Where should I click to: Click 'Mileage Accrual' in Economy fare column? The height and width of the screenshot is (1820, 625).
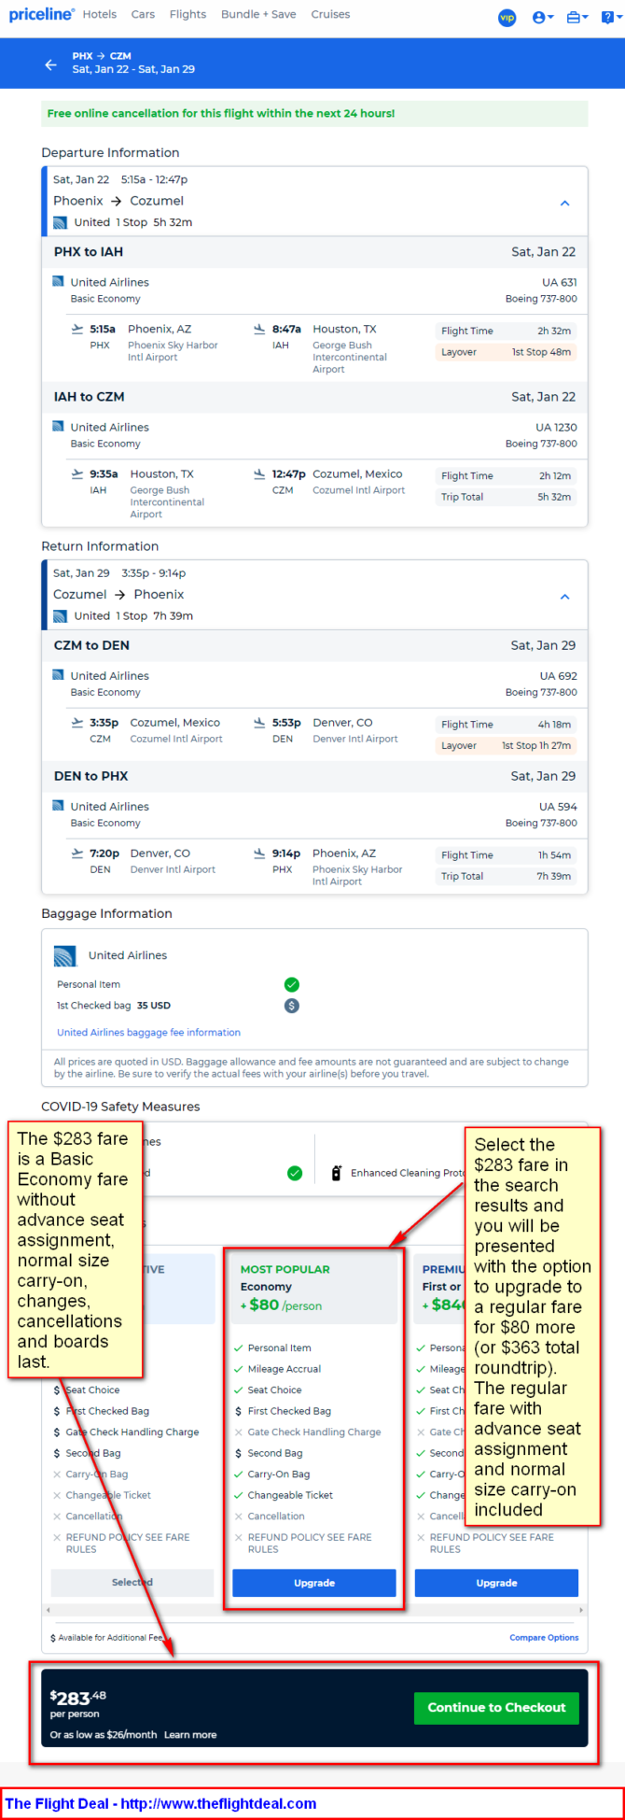pos(284,1369)
